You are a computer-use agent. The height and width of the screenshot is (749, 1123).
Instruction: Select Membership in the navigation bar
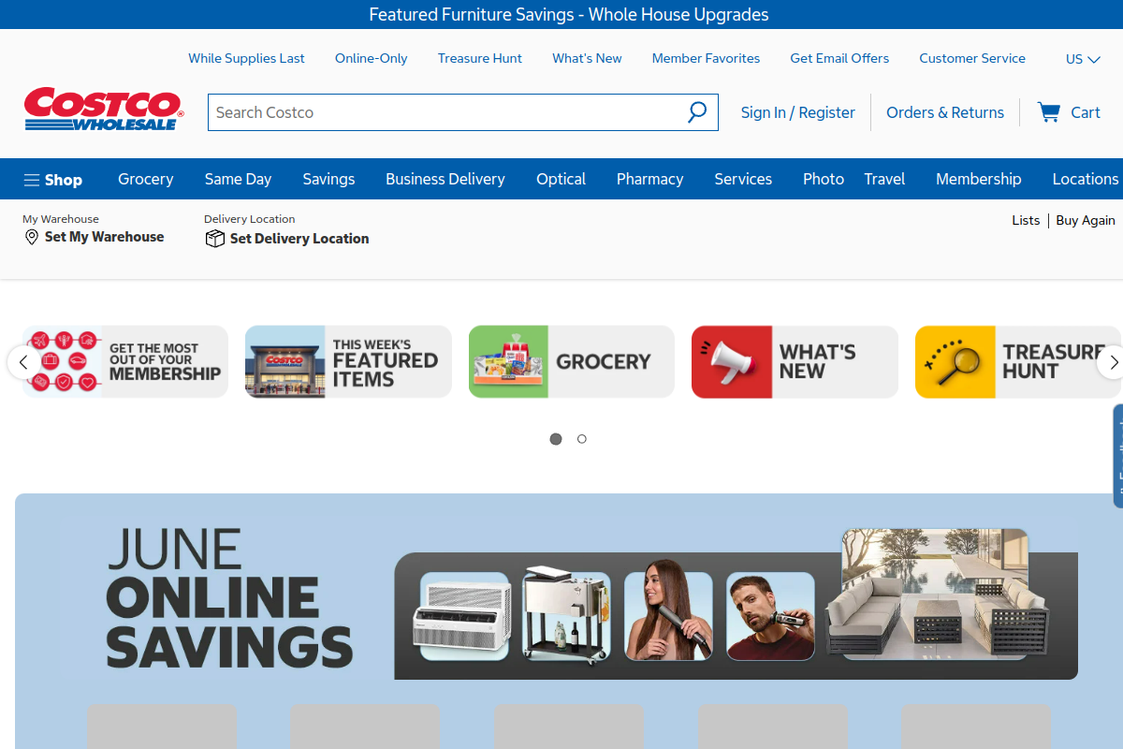(979, 179)
